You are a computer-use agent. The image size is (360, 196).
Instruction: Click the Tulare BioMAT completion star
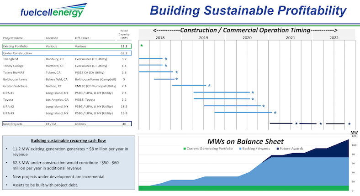(176, 72)
